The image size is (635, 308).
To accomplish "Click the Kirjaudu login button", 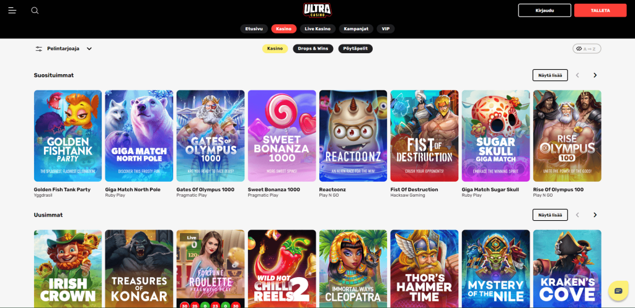I will pyautogui.click(x=544, y=11).
